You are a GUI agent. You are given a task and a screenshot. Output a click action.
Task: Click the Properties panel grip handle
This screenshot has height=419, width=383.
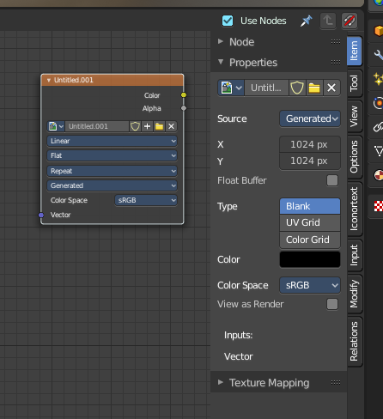point(336,62)
